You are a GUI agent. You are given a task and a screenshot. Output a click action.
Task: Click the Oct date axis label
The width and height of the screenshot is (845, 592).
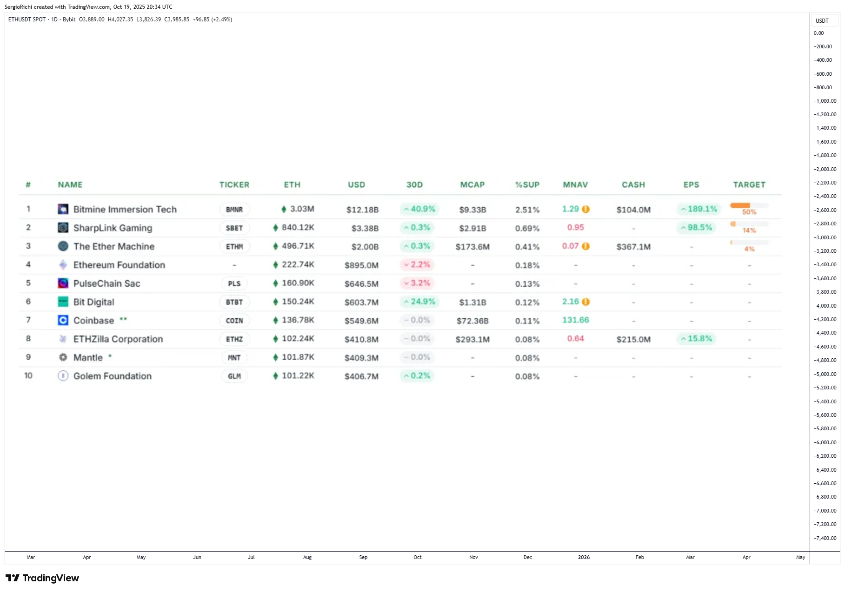pos(418,557)
